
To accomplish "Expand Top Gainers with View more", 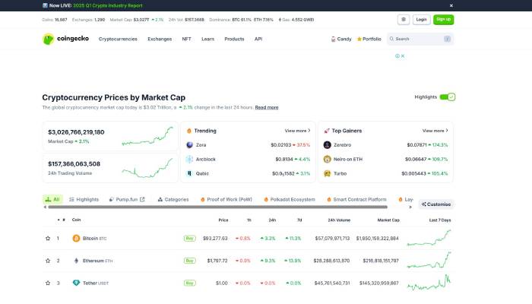I will click(x=435, y=131).
